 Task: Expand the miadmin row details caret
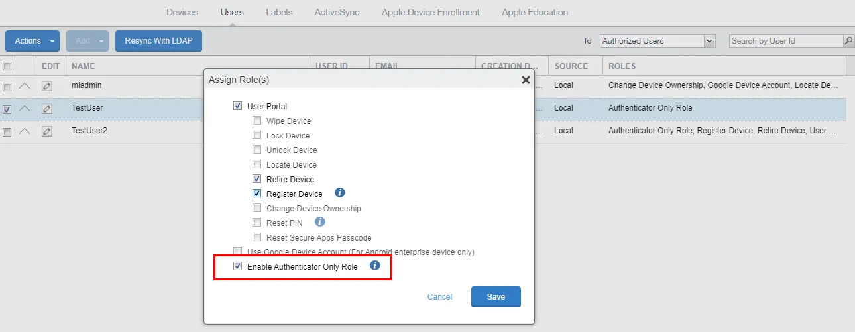(x=25, y=86)
